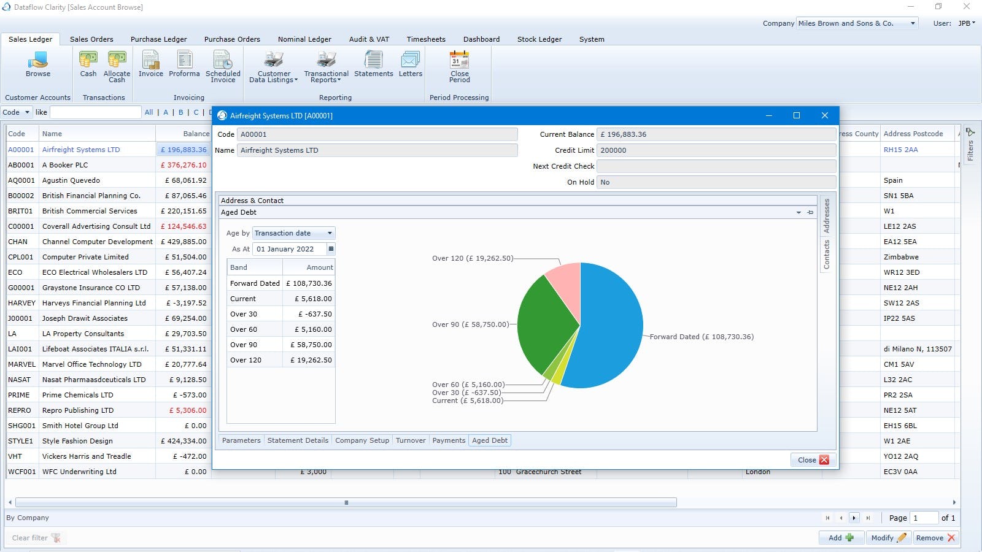Click the search text box beside 'like'
This screenshot has width=982, height=552.
click(x=95, y=112)
